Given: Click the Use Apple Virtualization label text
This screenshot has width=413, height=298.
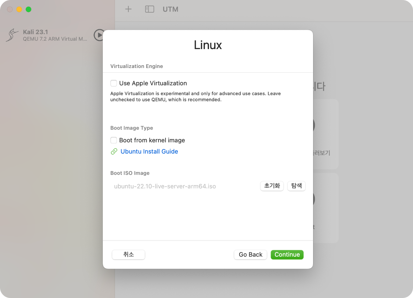Looking at the screenshot, I should (x=153, y=83).
